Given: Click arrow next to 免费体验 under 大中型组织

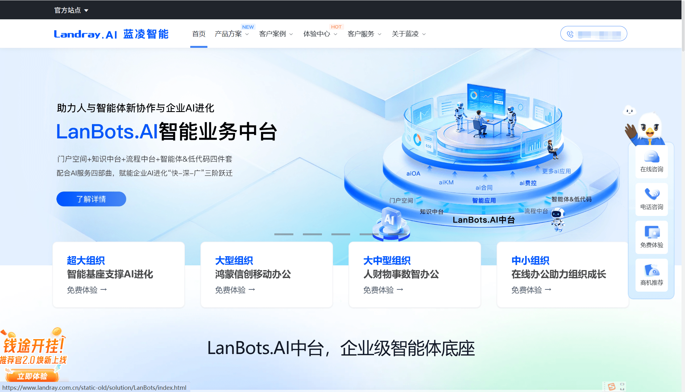Looking at the screenshot, I should pos(400,289).
